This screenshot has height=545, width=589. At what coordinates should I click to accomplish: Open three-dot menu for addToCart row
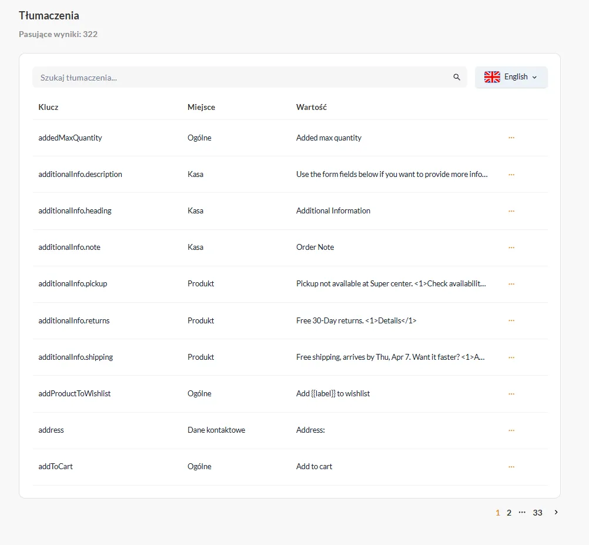pos(511,467)
